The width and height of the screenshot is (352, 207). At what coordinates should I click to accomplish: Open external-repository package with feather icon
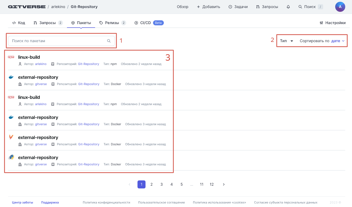click(x=38, y=137)
